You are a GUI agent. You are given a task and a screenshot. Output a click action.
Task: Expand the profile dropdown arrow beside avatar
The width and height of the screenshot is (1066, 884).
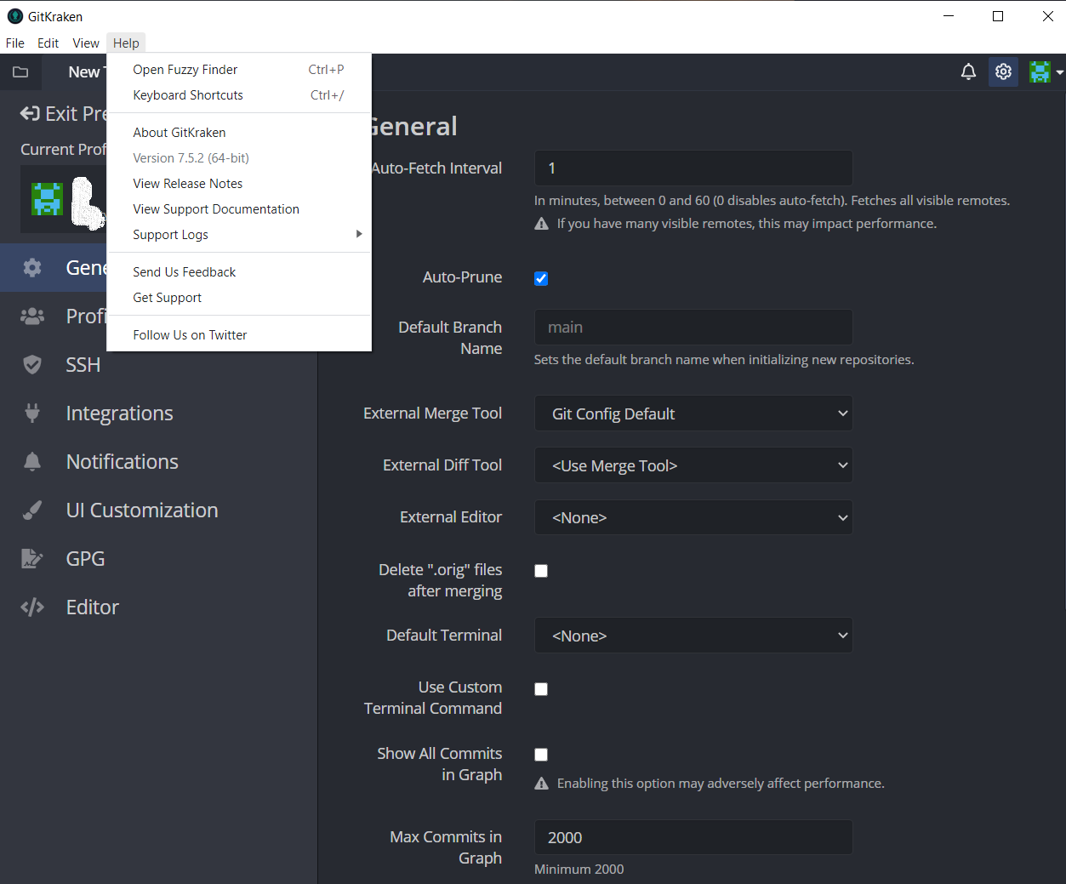click(x=1060, y=73)
